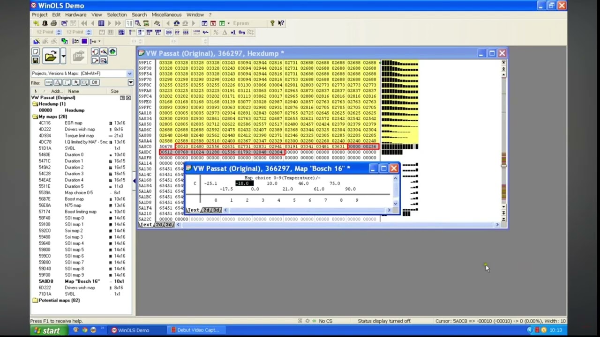Select the N75 map entry
The image size is (600, 337).
pos(73,205)
